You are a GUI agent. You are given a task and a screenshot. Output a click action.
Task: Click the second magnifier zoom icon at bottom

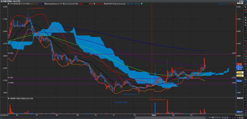[233, 118]
